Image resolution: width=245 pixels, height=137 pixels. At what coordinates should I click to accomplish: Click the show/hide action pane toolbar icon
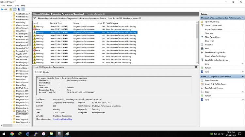pos(23,9)
